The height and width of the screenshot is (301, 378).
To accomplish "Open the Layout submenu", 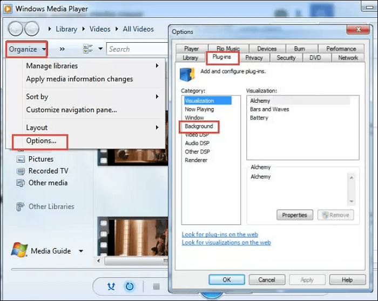I will 92,128.
